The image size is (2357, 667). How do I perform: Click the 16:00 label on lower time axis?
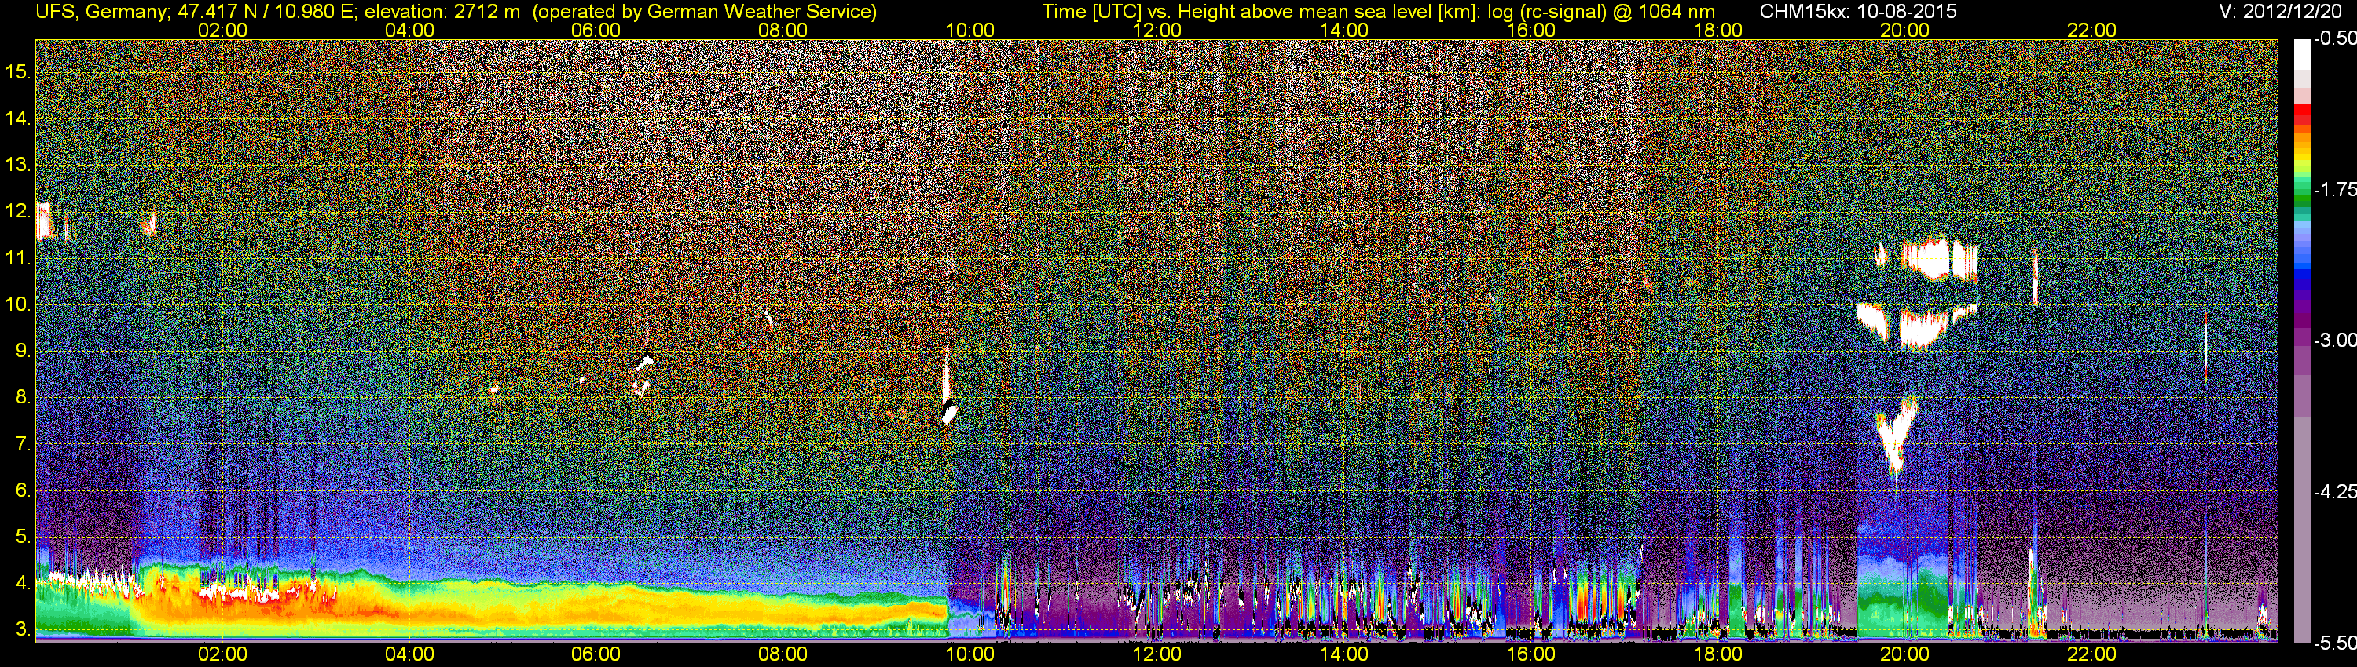tap(1530, 654)
